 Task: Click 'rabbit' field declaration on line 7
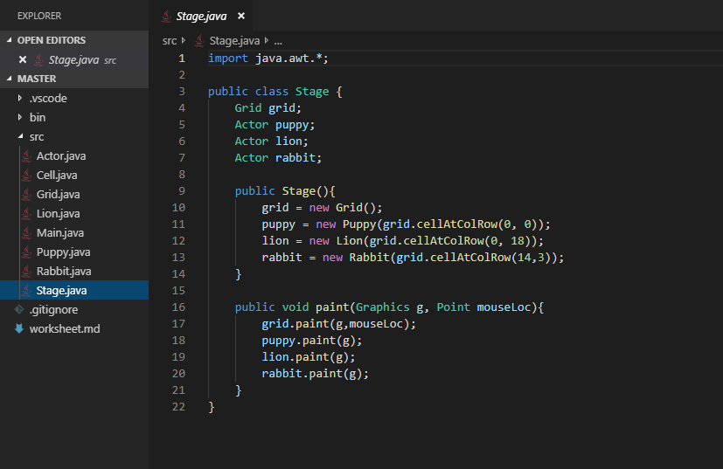[295, 158]
